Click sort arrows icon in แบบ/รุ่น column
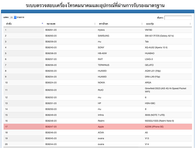 click(x=190, y=24)
